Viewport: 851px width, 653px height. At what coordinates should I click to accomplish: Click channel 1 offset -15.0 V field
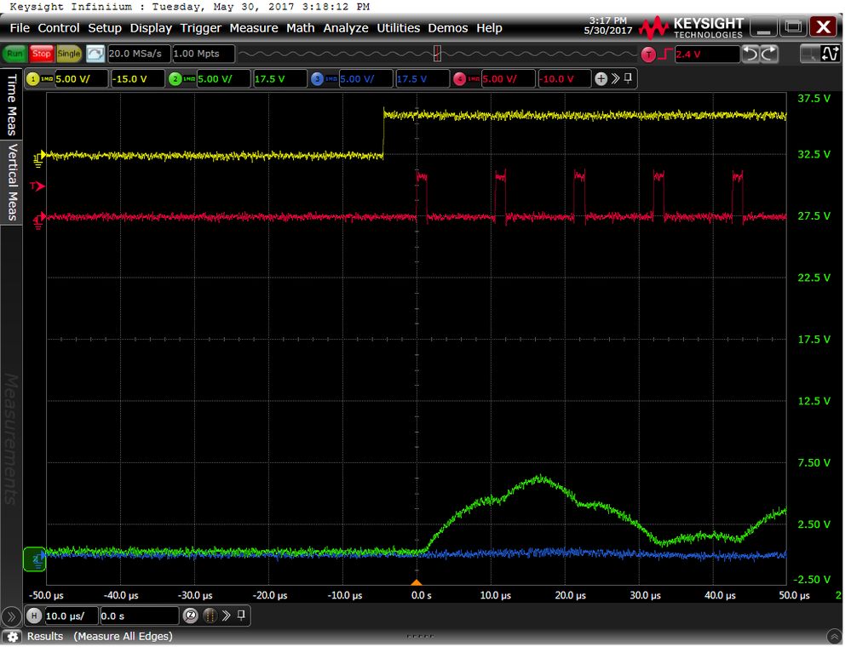[x=137, y=79]
